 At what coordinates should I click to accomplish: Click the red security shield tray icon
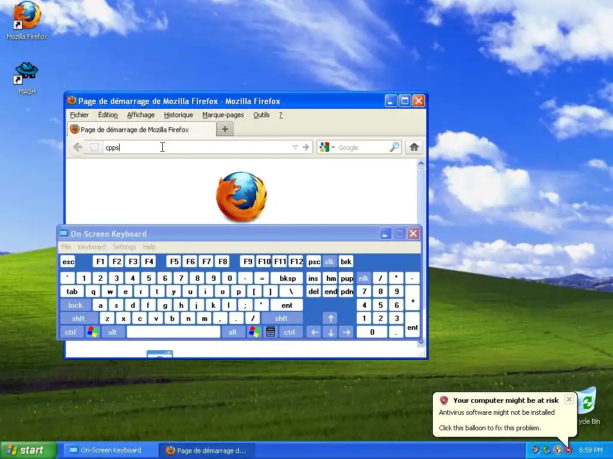[568, 450]
